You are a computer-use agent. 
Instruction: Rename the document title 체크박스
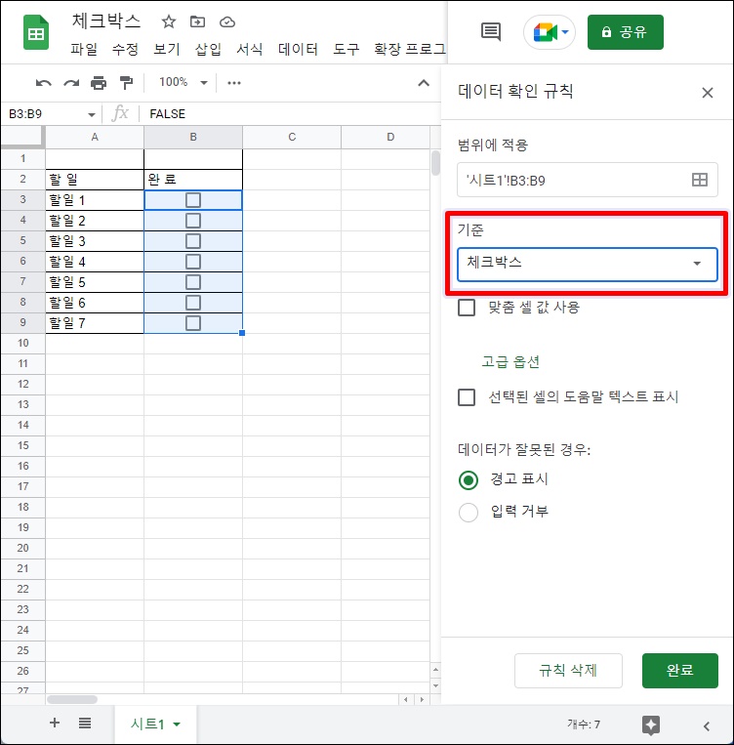click(106, 21)
